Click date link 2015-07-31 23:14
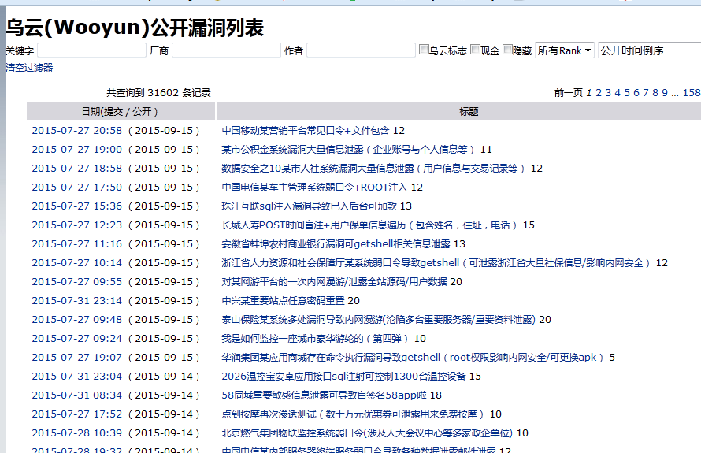The height and width of the screenshot is (453, 701). tap(77, 300)
